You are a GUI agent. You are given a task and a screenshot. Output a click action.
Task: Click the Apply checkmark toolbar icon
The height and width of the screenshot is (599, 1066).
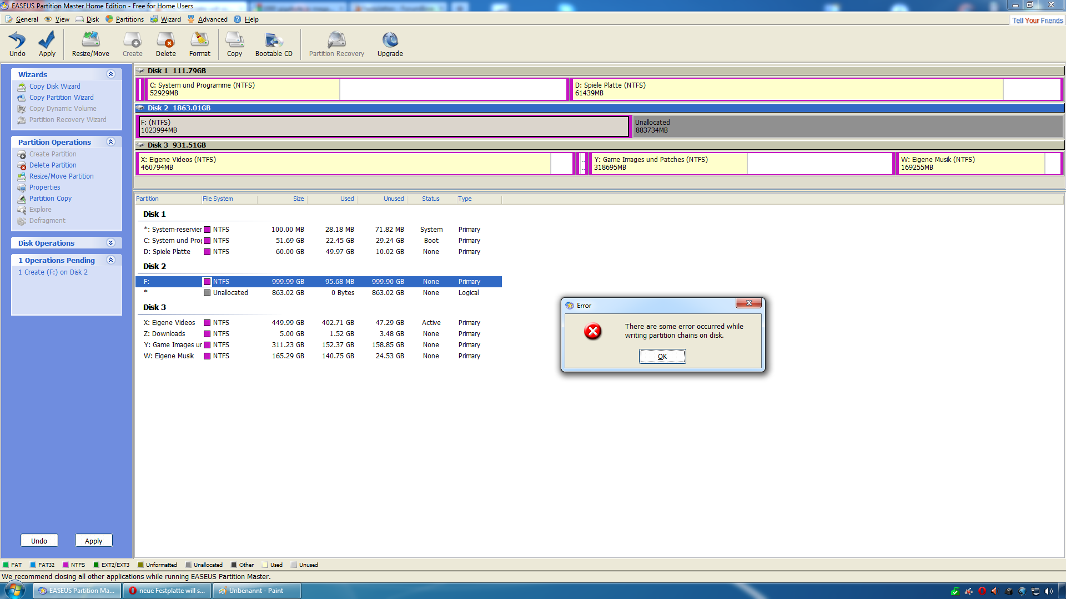pyautogui.click(x=47, y=44)
